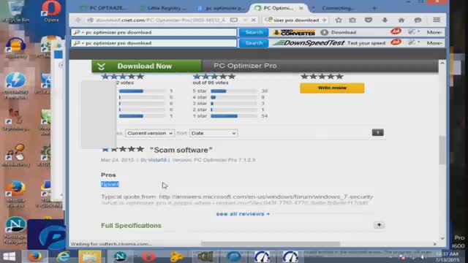The image size is (468, 263).
Task: Open the Netscape Navigator taskbar icon
Action: [x=120, y=256]
